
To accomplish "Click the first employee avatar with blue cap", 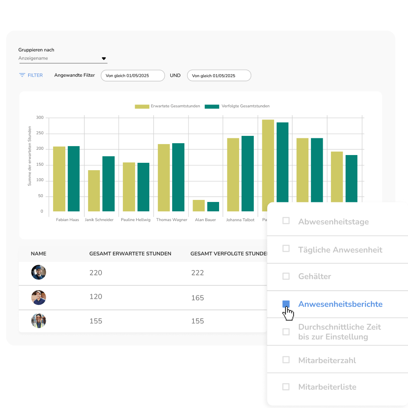I will pos(38,272).
